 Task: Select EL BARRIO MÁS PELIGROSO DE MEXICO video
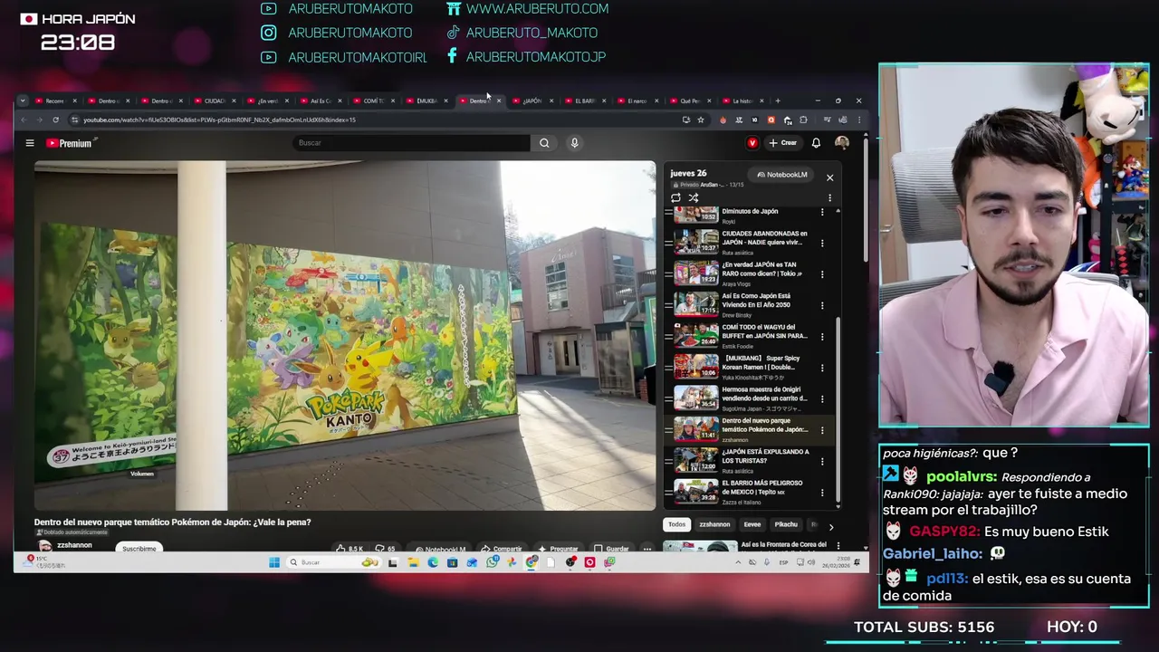pos(752,492)
